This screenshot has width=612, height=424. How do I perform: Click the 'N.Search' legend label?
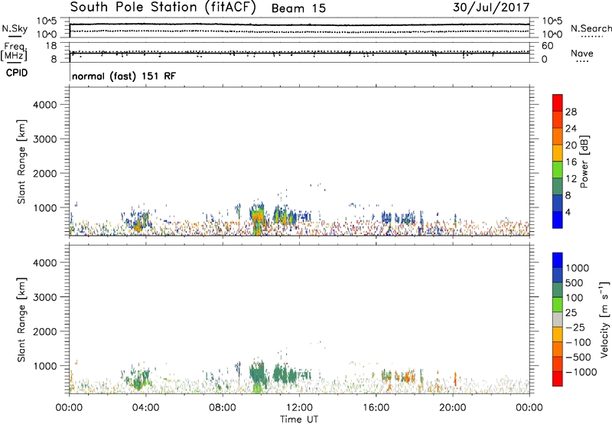(591, 28)
